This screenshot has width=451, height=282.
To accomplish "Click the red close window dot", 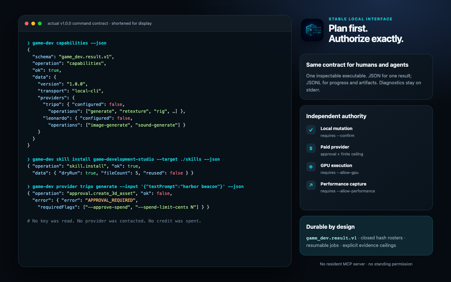I will [27, 23].
